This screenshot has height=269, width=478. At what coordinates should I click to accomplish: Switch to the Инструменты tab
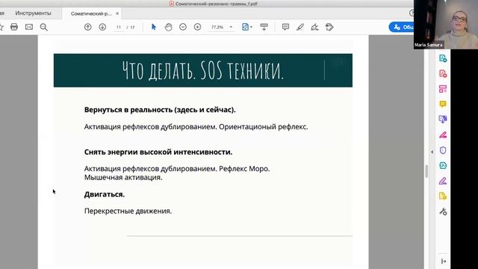[33, 13]
